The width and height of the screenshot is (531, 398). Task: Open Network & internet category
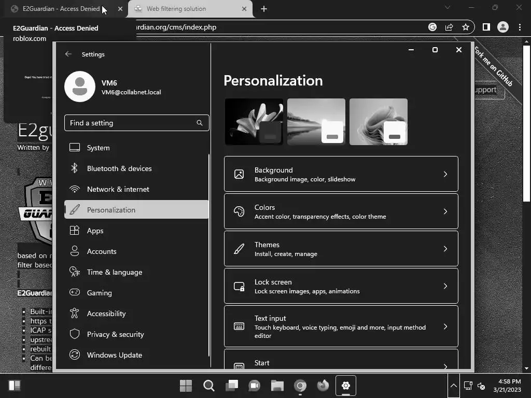tap(136, 189)
